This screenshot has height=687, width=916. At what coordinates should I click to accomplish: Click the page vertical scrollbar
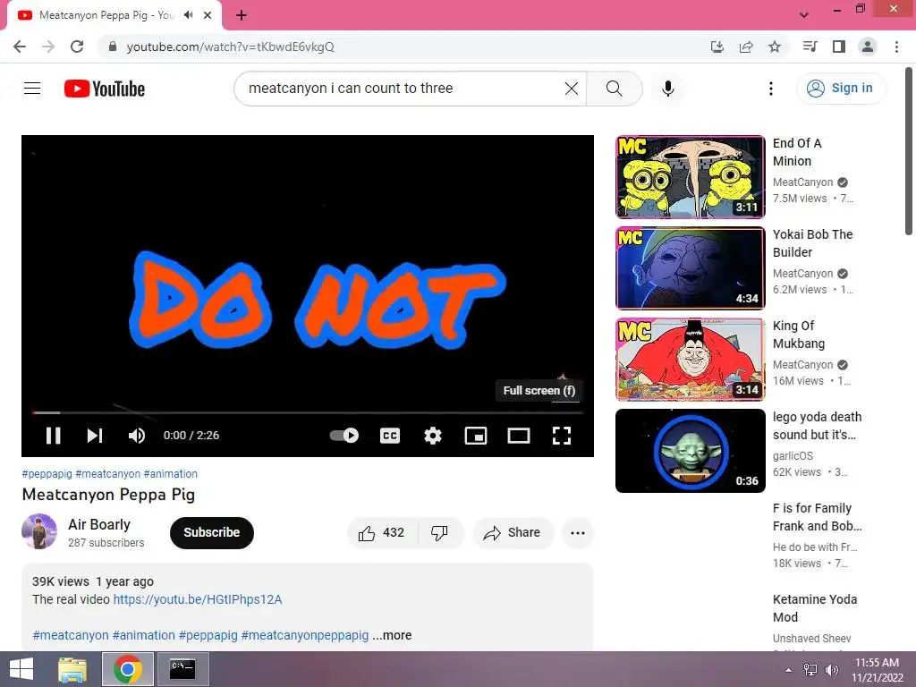tap(909, 152)
